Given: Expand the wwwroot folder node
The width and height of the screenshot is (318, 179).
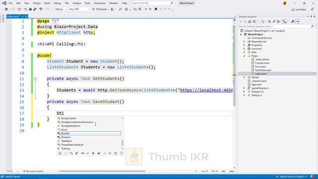Looking at the screenshot, I should pos(244,49).
